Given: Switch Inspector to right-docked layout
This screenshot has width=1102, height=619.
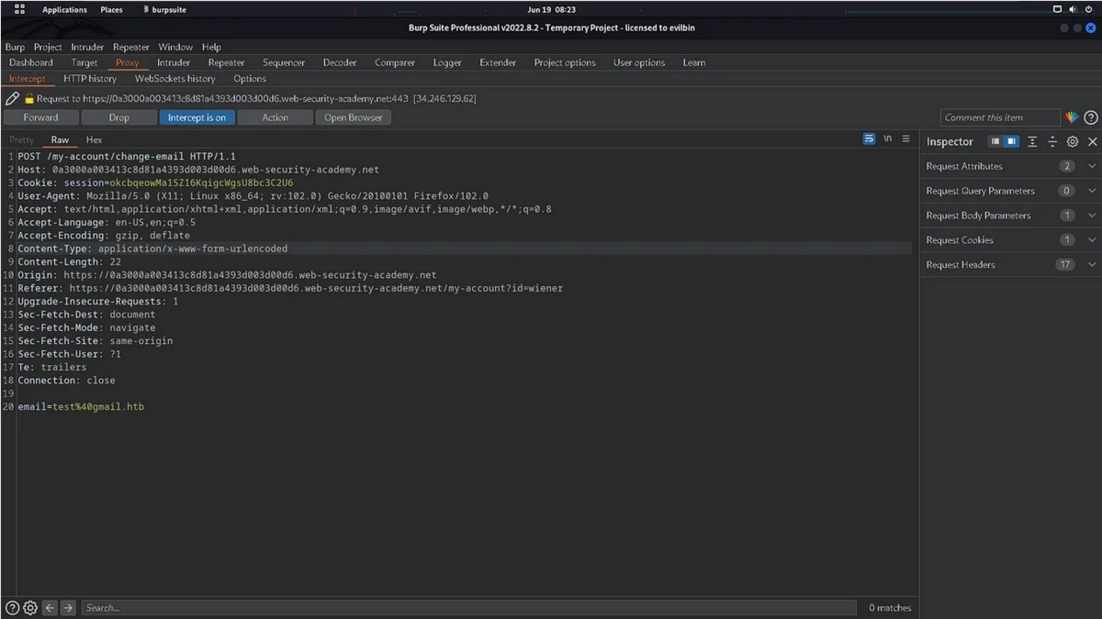Looking at the screenshot, I should click(x=1011, y=142).
